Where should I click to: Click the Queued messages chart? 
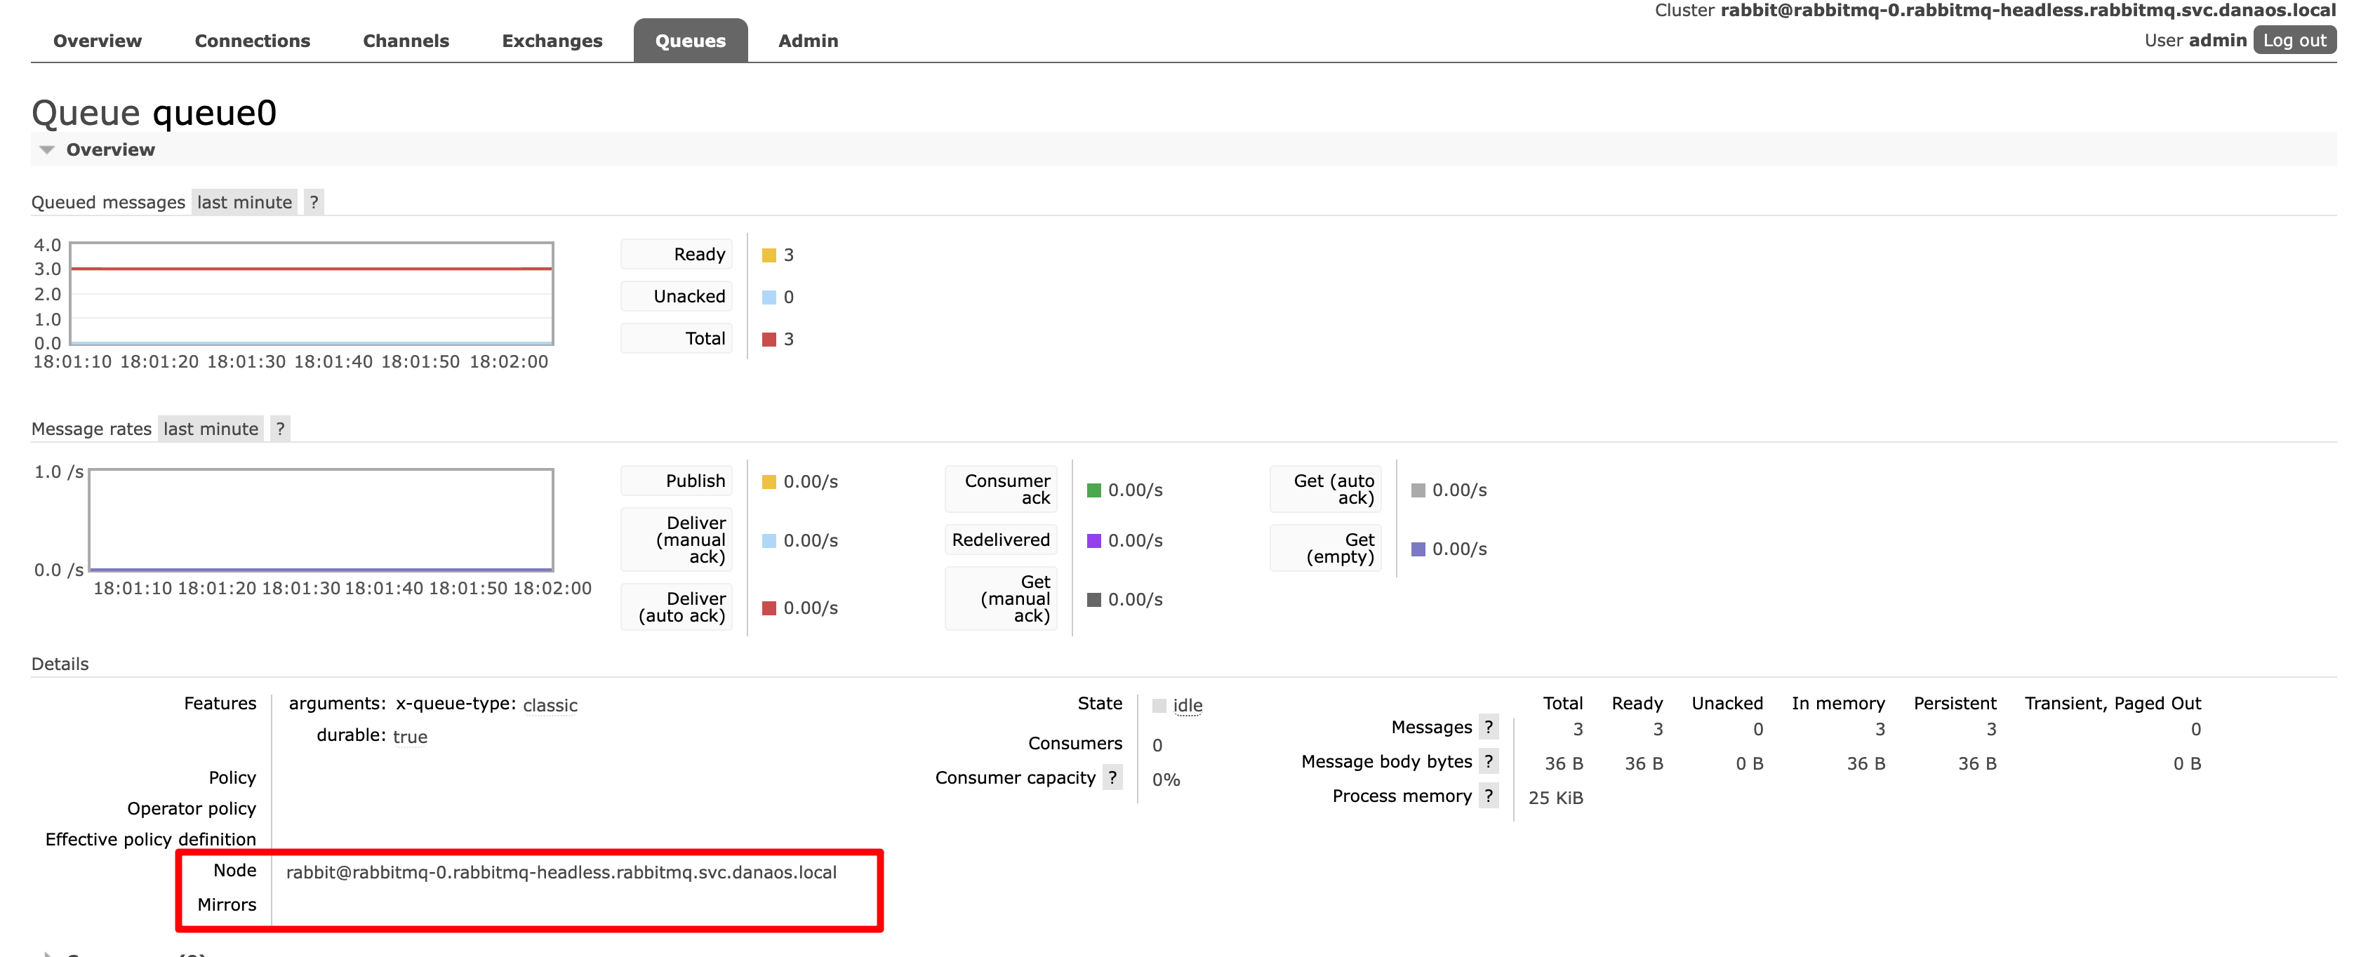click(x=312, y=293)
